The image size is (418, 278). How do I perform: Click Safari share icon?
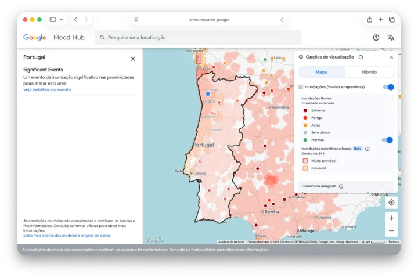(370, 19)
